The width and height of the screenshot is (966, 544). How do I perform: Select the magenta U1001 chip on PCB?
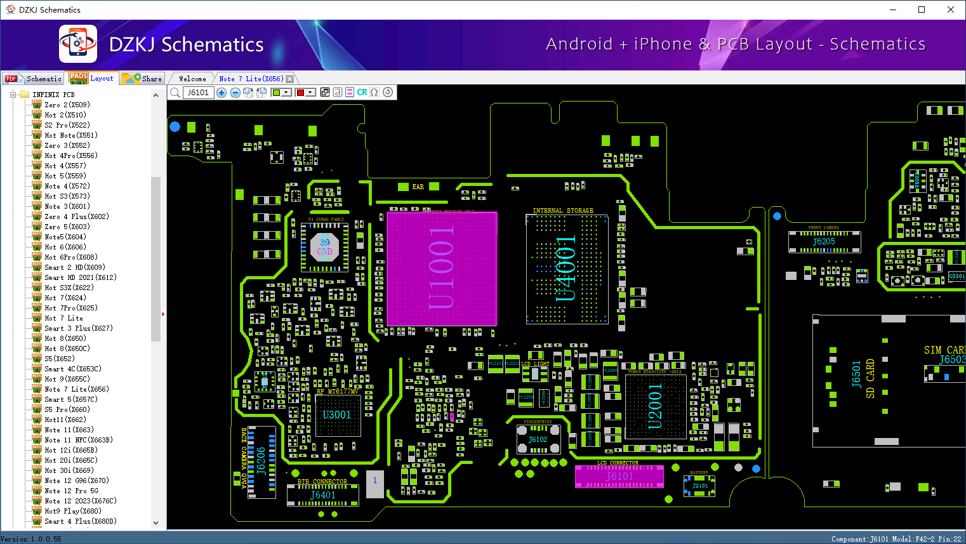tap(442, 269)
